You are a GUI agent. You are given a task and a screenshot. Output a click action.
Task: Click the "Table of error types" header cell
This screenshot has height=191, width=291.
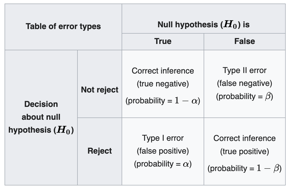(x=63, y=27)
